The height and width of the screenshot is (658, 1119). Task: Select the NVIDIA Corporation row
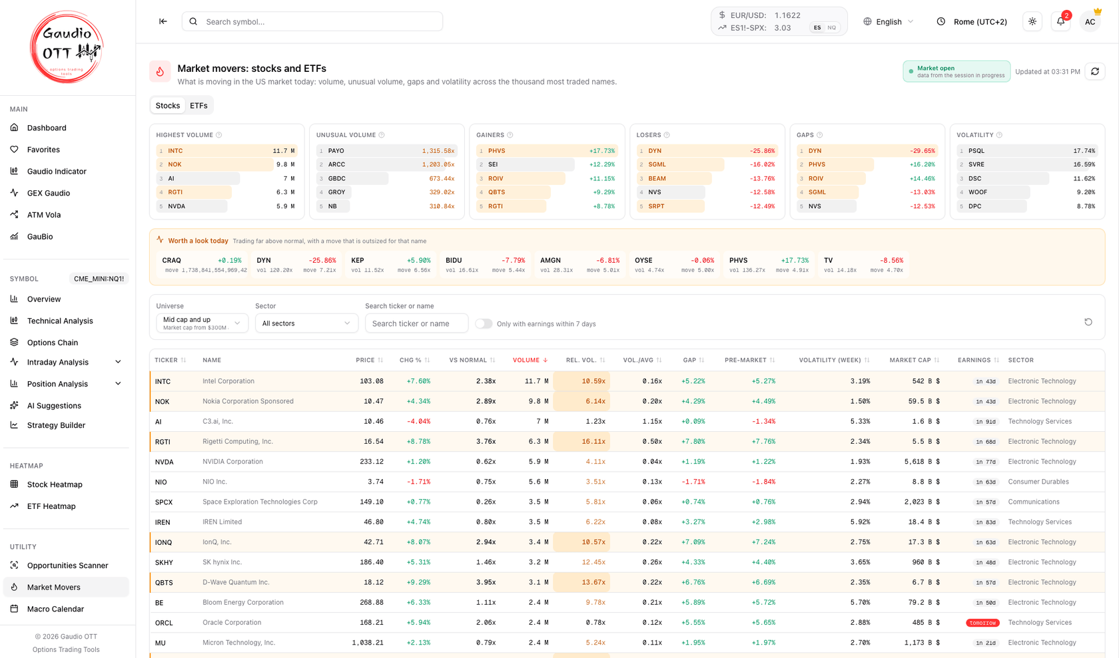click(627, 462)
